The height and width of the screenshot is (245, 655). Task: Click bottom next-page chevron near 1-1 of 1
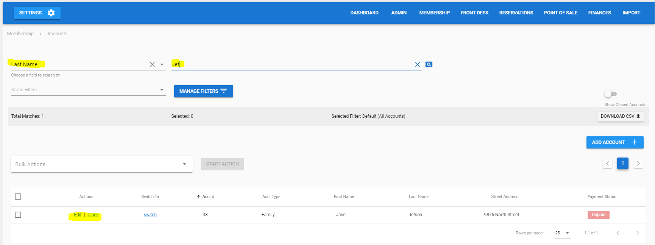pyautogui.click(x=638, y=233)
